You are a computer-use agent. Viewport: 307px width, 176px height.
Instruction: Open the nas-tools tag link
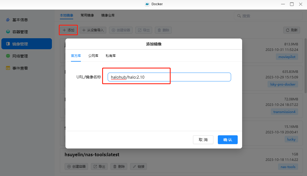point(288,167)
